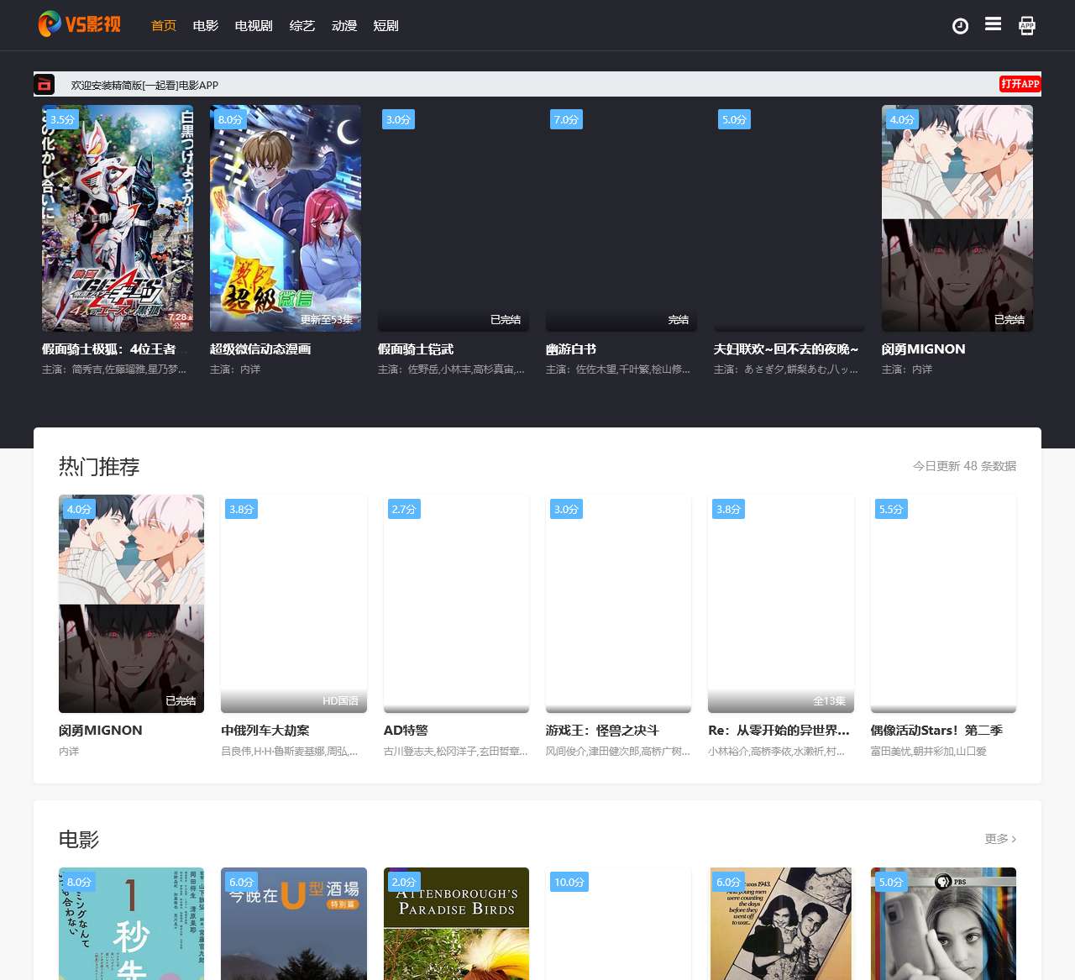The height and width of the screenshot is (980, 1075).
Task: Open the watch history clock icon
Action: click(958, 25)
